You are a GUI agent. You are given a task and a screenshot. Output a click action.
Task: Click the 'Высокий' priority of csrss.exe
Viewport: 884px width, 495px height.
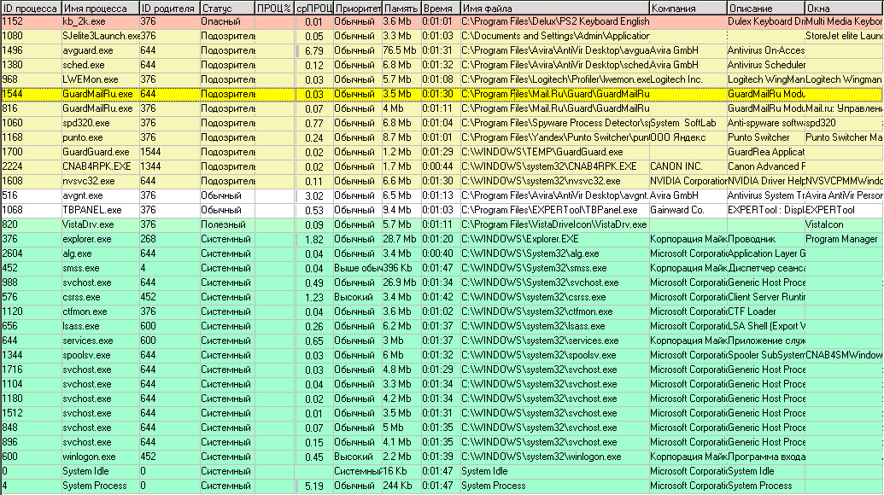point(354,297)
